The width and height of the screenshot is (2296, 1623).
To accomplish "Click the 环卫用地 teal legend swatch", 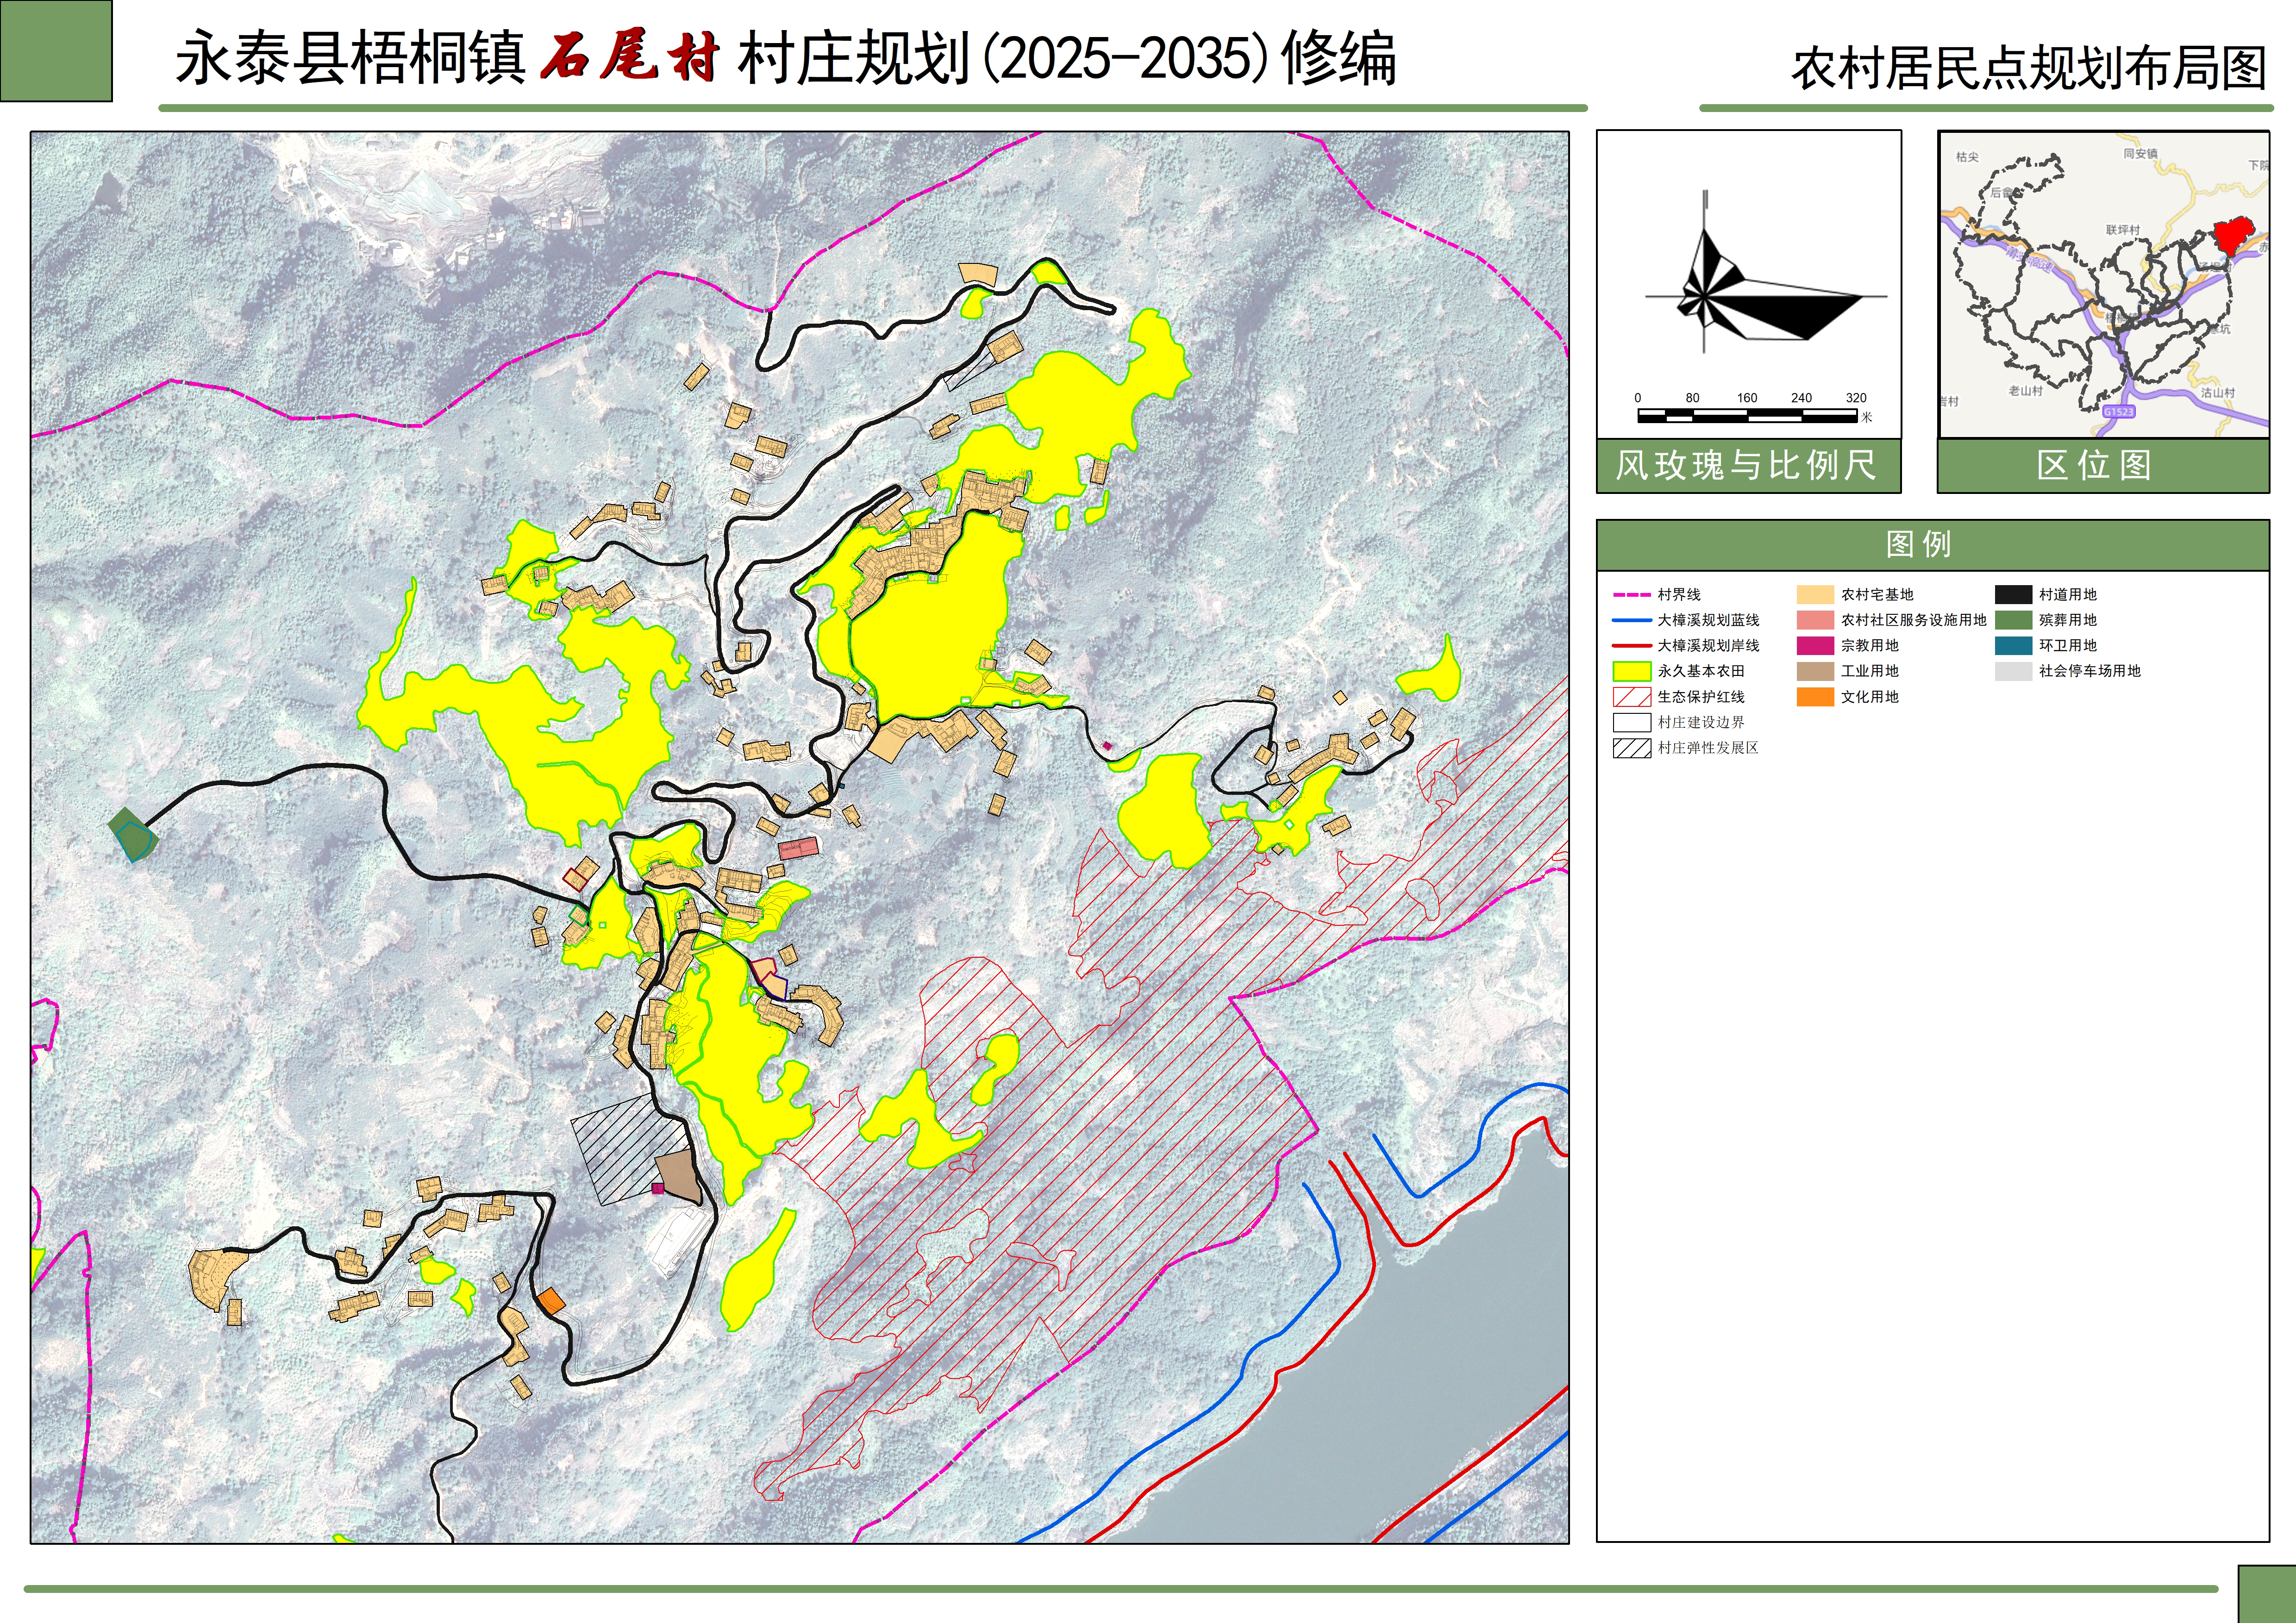I will 2013,645.
